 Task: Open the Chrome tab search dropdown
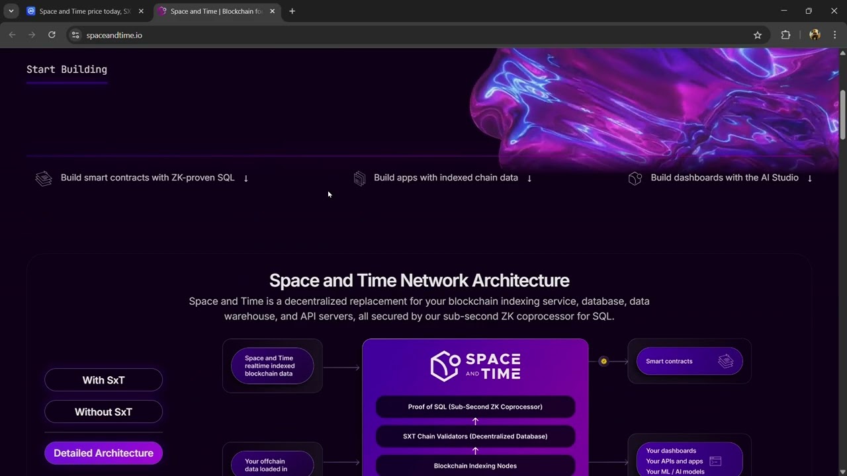point(11,11)
